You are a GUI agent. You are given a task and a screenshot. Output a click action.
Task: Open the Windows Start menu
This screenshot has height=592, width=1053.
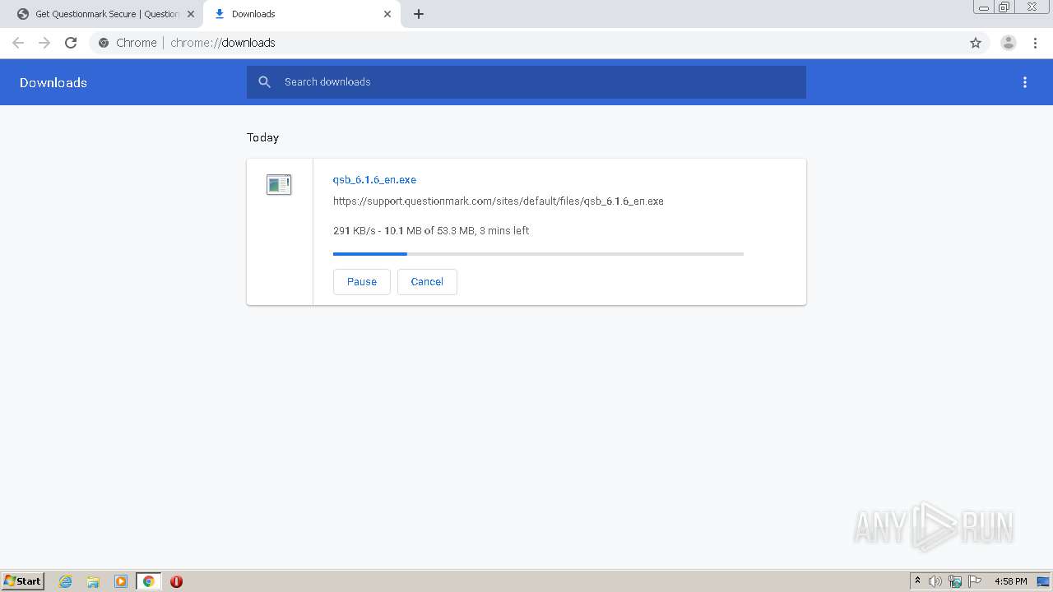23,580
